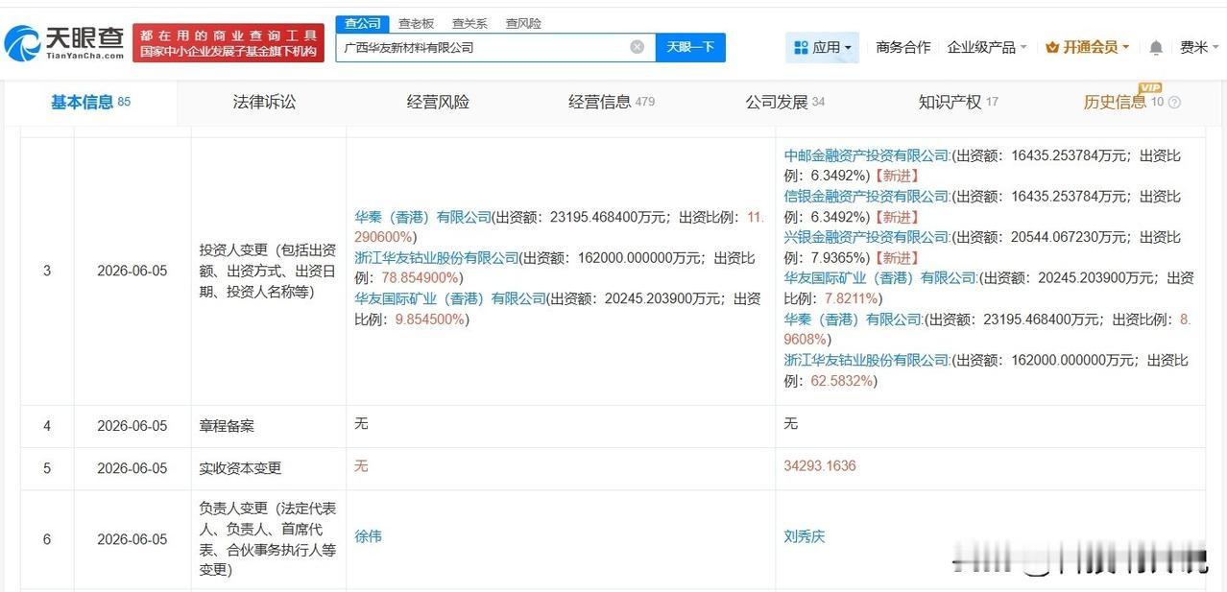
Task: Select the 查关系 search tab
Action: (x=469, y=23)
